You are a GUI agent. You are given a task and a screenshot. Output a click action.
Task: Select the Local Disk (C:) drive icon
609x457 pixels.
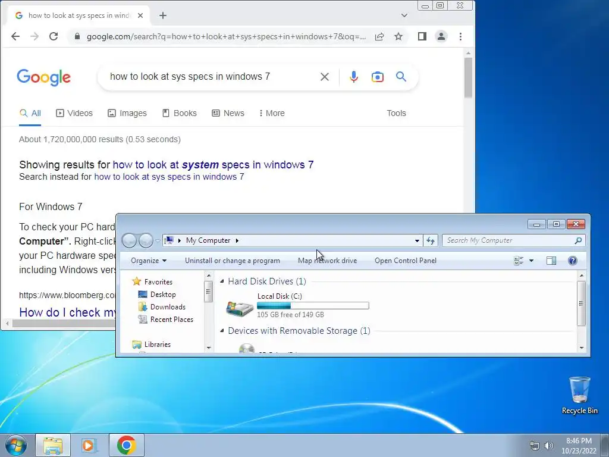240,308
